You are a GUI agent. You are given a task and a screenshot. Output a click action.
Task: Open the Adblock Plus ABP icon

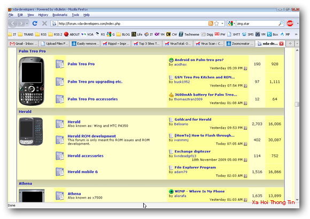pyautogui.click(x=290, y=24)
